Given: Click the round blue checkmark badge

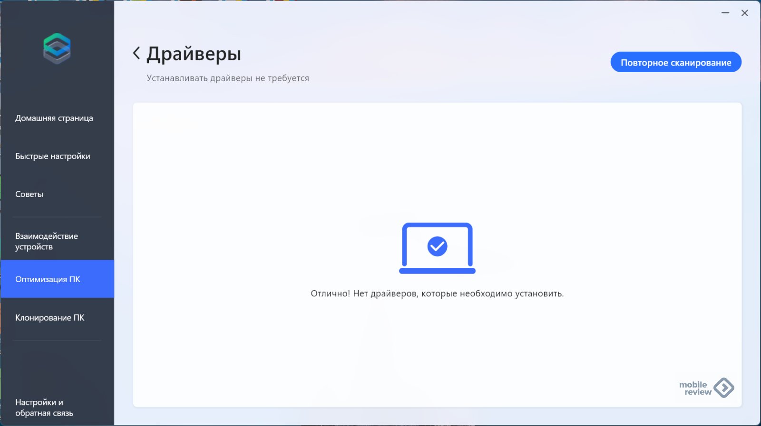Looking at the screenshot, I should click(x=437, y=246).
